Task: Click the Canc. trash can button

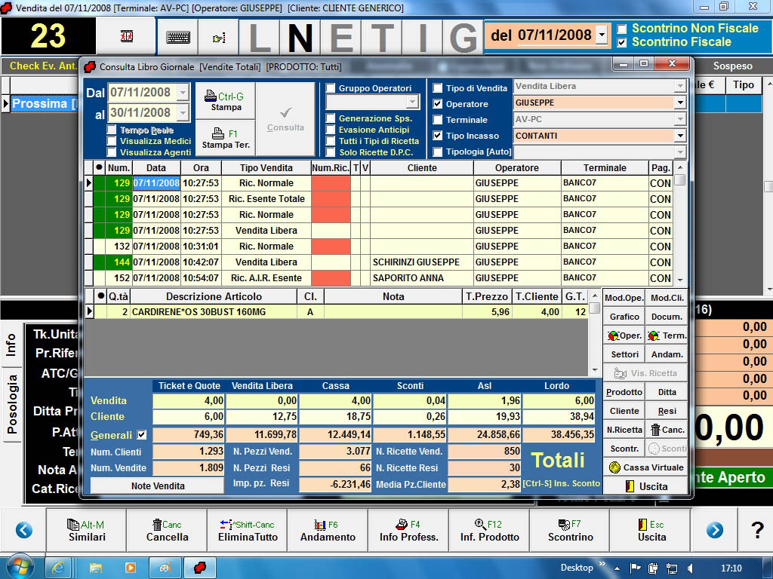Action: [667, 430]
